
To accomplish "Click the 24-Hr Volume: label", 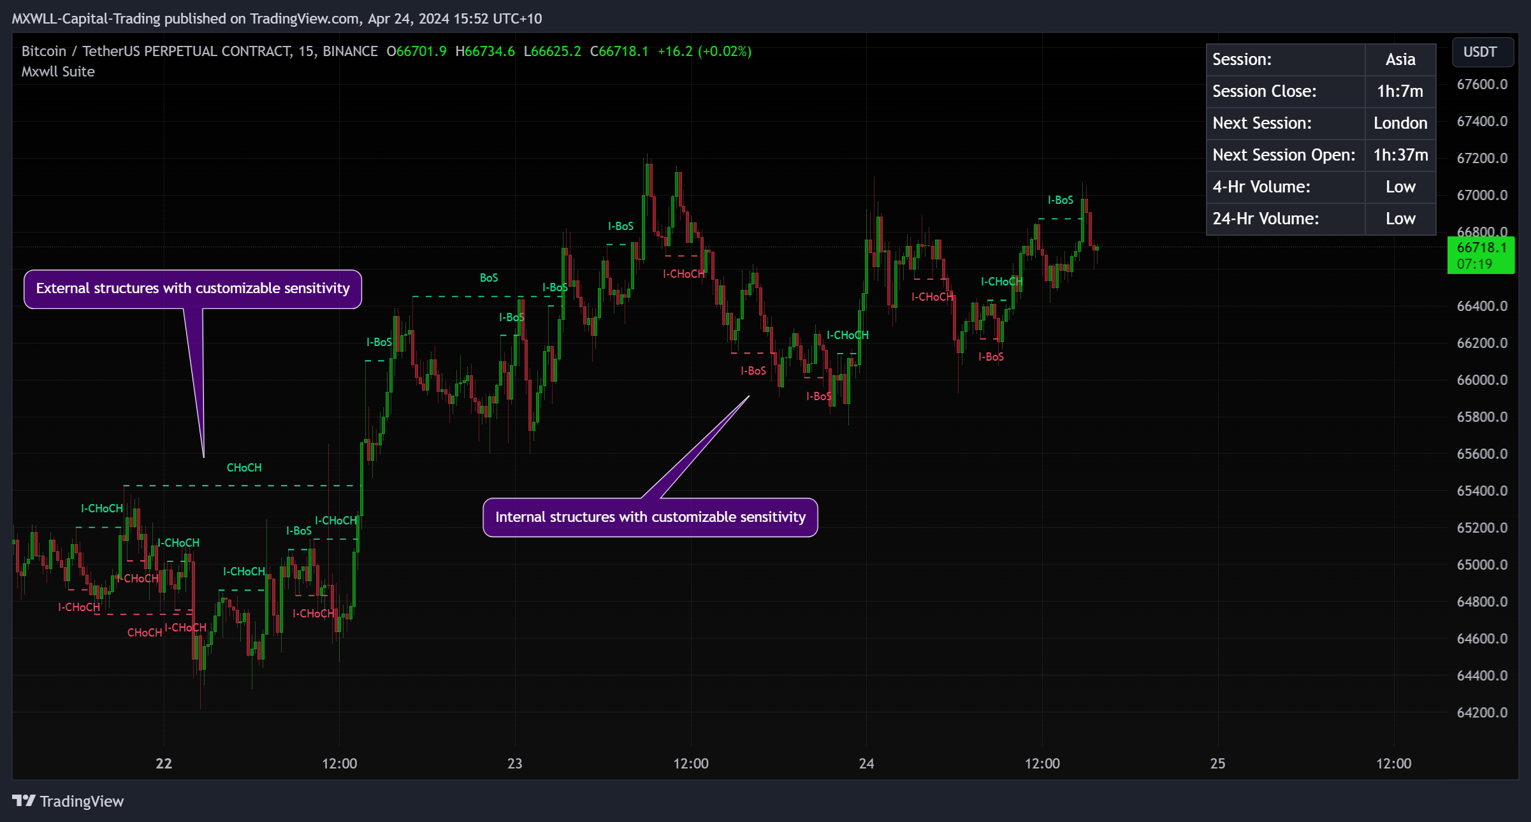I will 1265,219.
